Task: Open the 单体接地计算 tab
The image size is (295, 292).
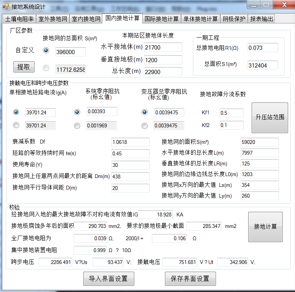Action: click(x=201, y=19)
